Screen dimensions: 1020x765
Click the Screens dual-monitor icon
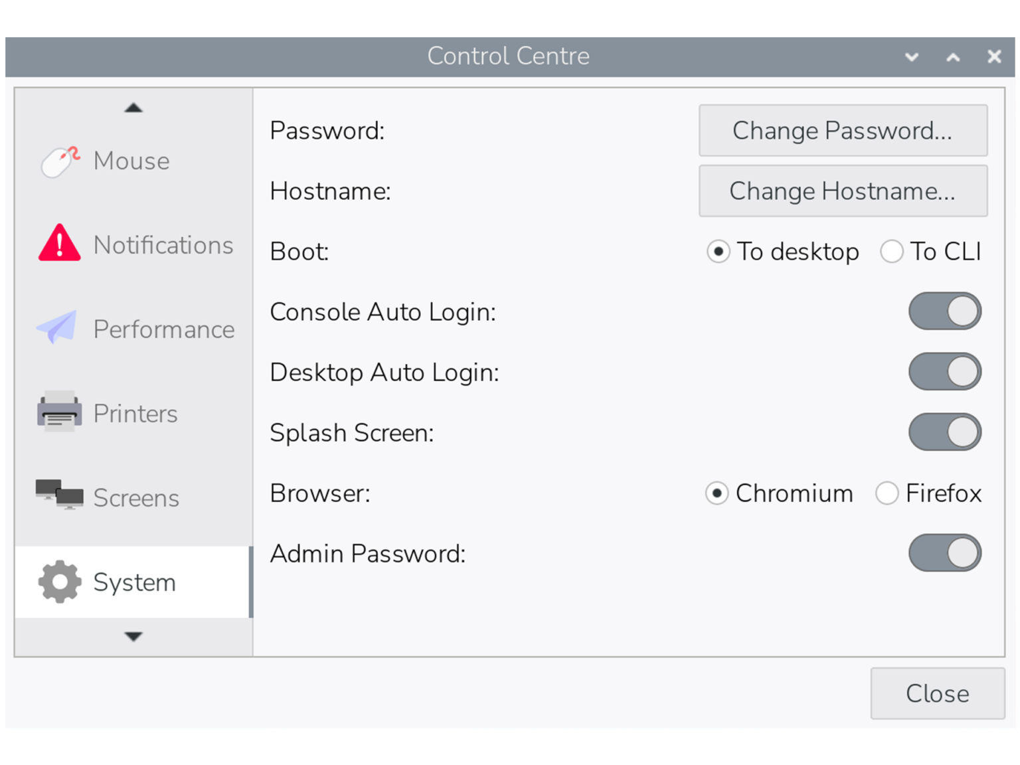60,495
